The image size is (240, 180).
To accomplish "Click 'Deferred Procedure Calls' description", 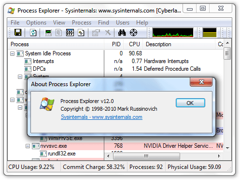I will (172, 69).
